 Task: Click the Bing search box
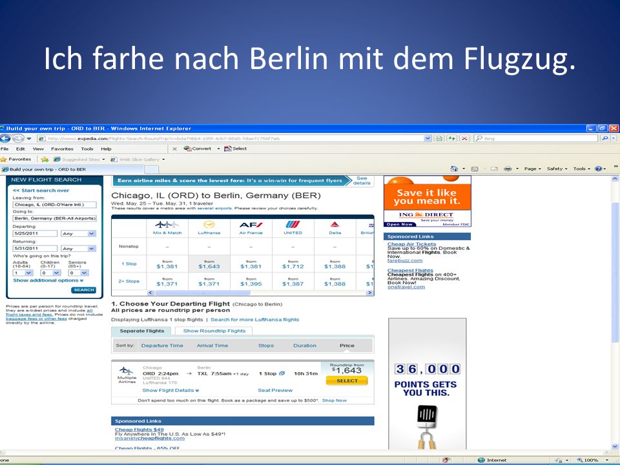536,139
